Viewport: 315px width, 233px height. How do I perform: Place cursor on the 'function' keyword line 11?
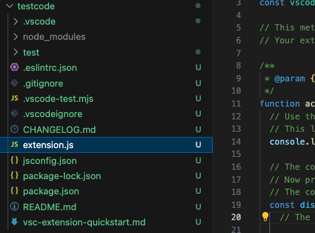pos(280,104)
